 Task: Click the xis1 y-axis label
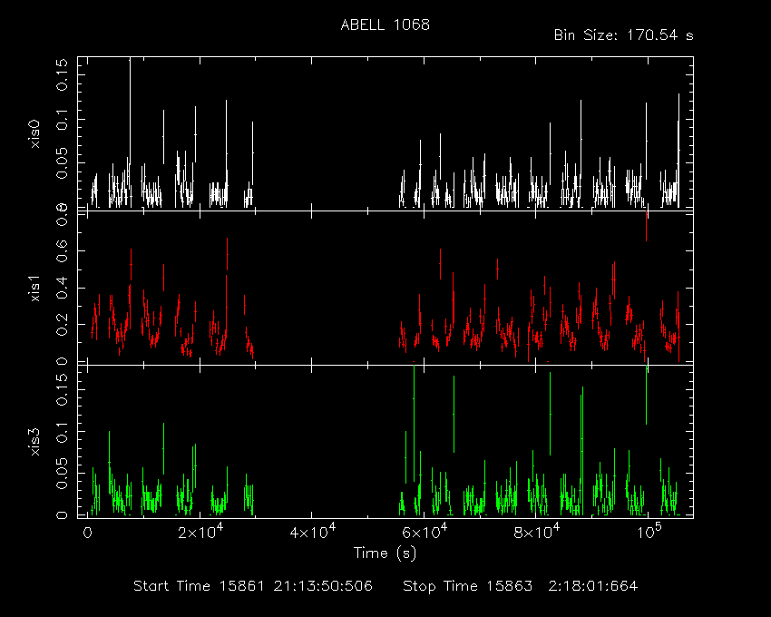point(34,289)
